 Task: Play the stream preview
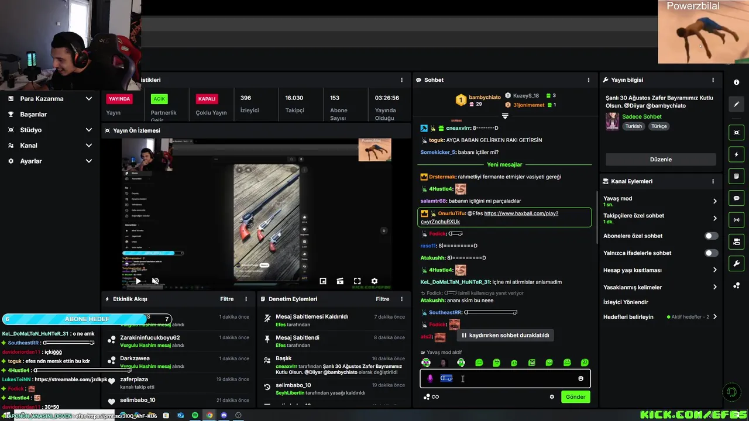(x=138, y=281)
